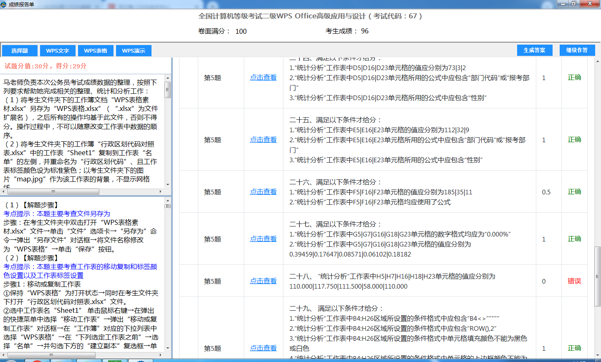Open the WPS文字 tab

coord(58,50)
